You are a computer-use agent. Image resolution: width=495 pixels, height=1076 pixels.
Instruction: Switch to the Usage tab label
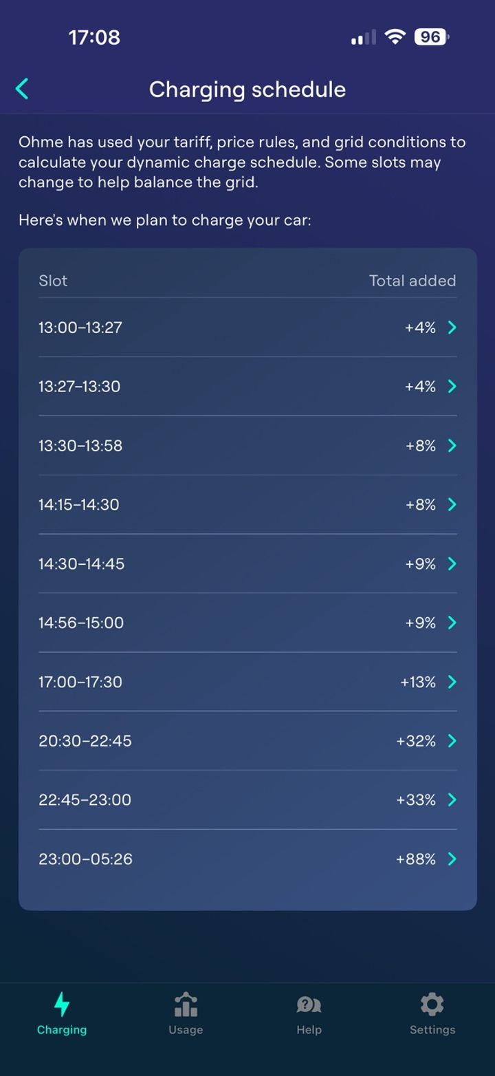pyautogui.click(x=186, y=1030)
